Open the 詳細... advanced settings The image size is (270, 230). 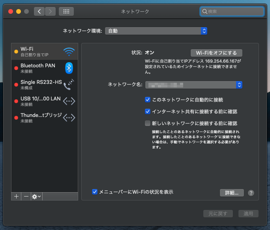pyautogui.click(x=232, y=193)
